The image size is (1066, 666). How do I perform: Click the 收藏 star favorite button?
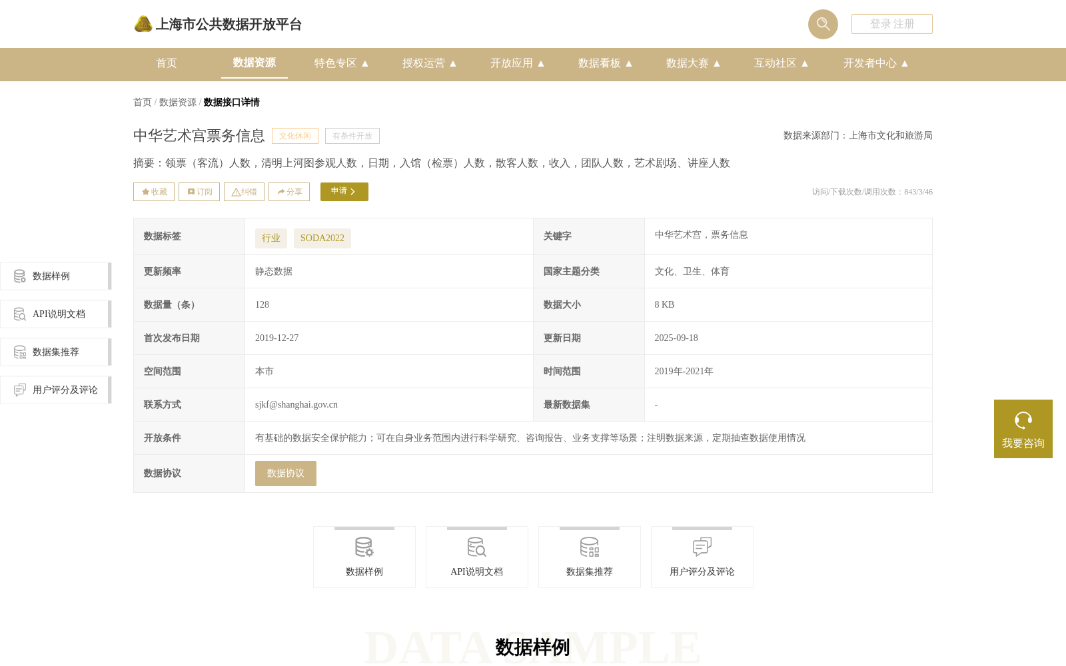point(154,192)
